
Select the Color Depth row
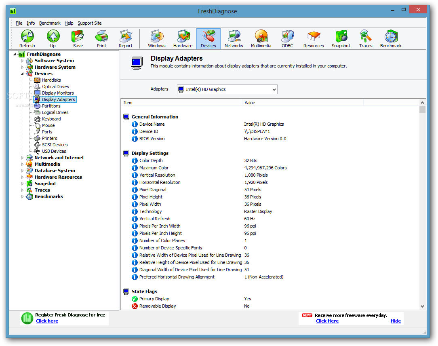coord(270,160)
